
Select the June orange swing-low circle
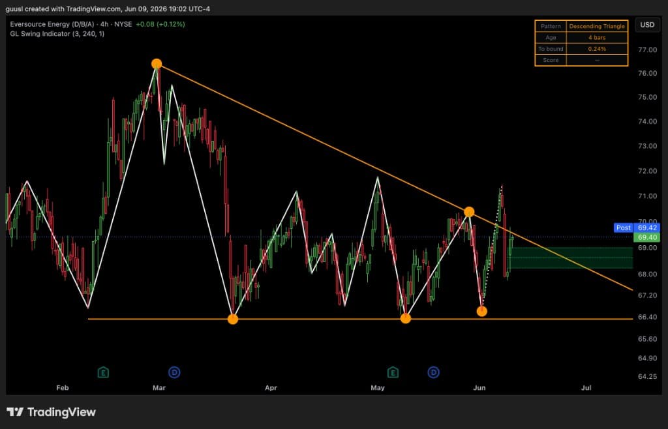click(x=482, y=312)
